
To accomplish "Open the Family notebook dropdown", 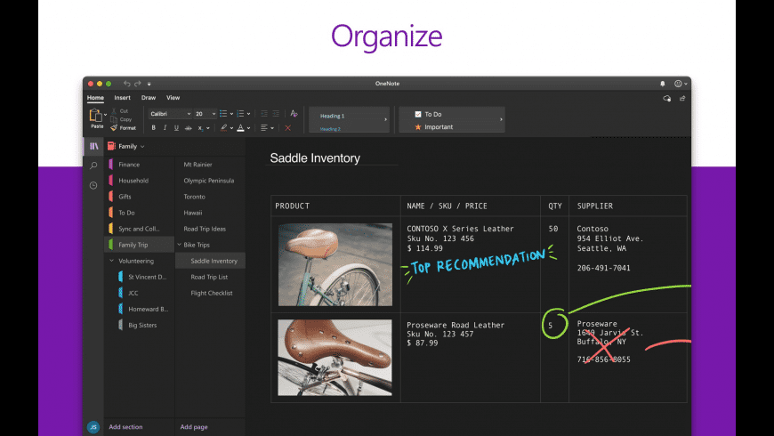I will click(x=126, y=146).
